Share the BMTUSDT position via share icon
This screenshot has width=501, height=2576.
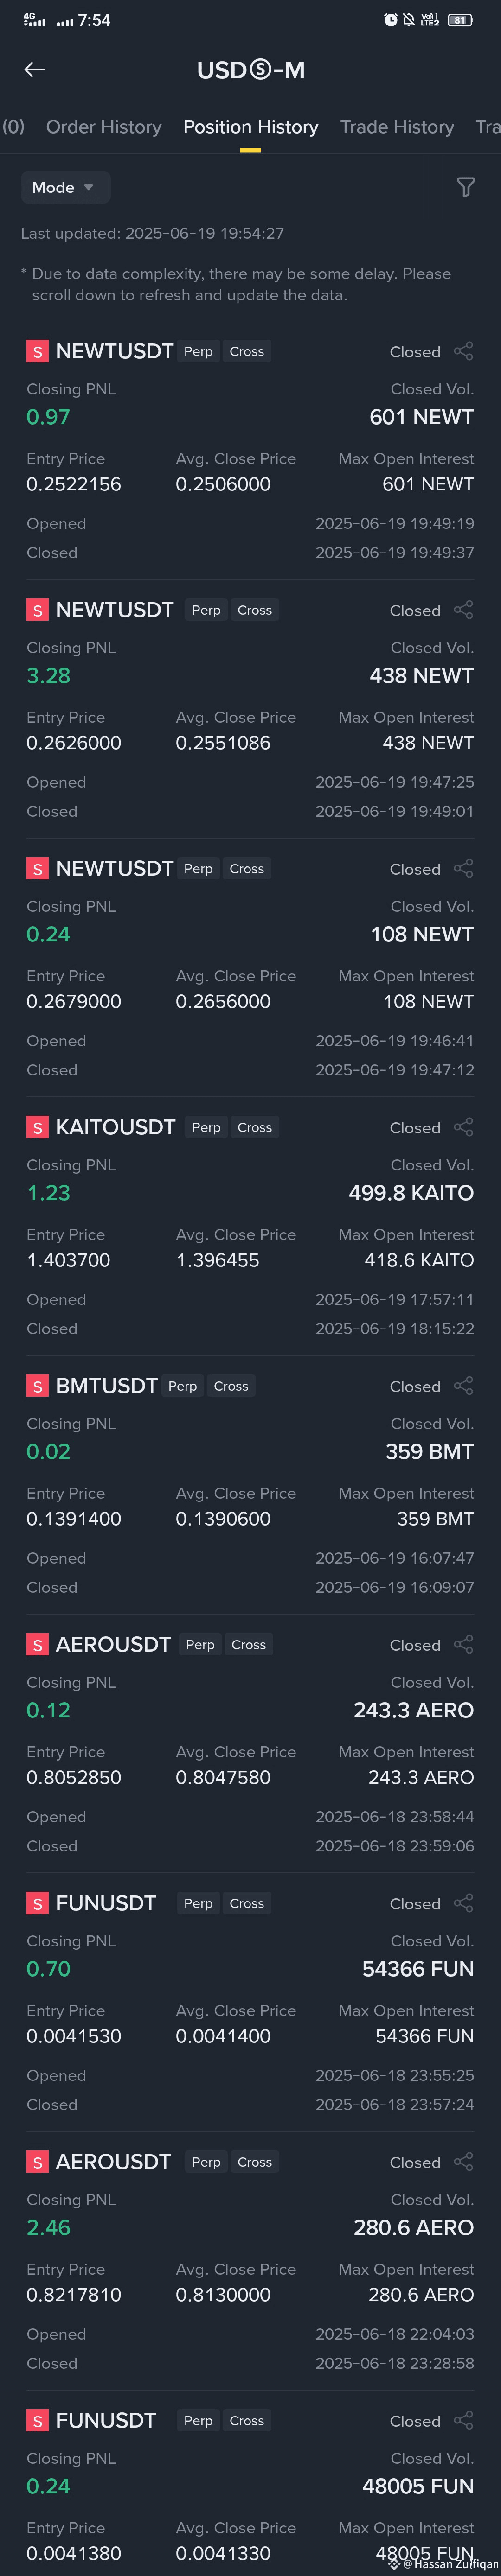tap(463, 1386)
